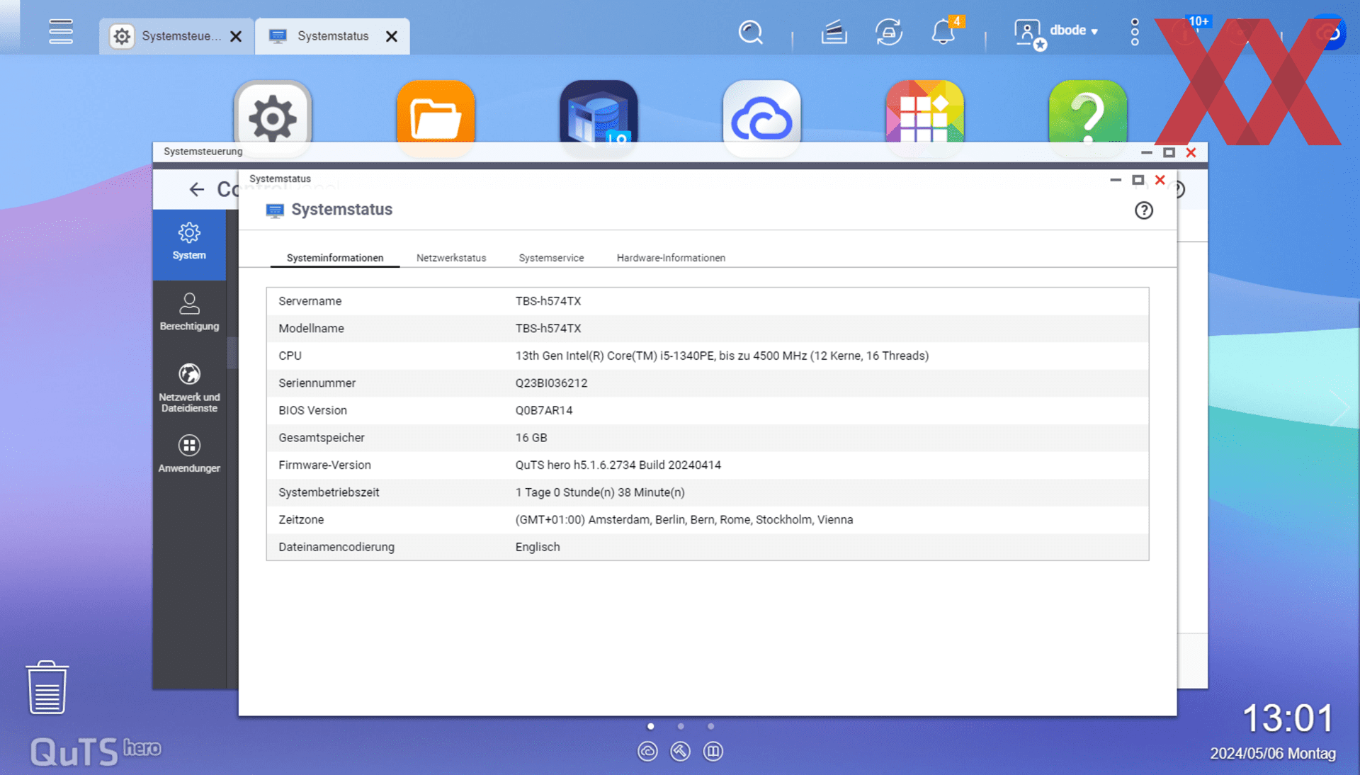Select Anwendungen in Control Panel sidebar
Screen dimensions: 1360x775
[189, 455]
